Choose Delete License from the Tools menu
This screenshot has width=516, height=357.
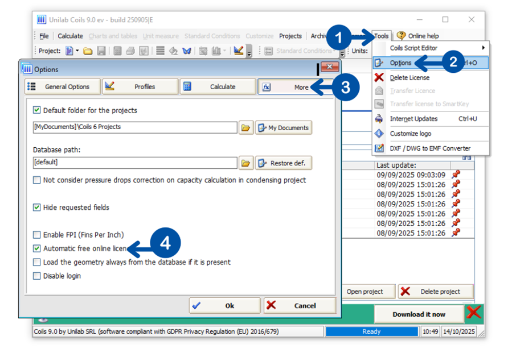point(431,77)
